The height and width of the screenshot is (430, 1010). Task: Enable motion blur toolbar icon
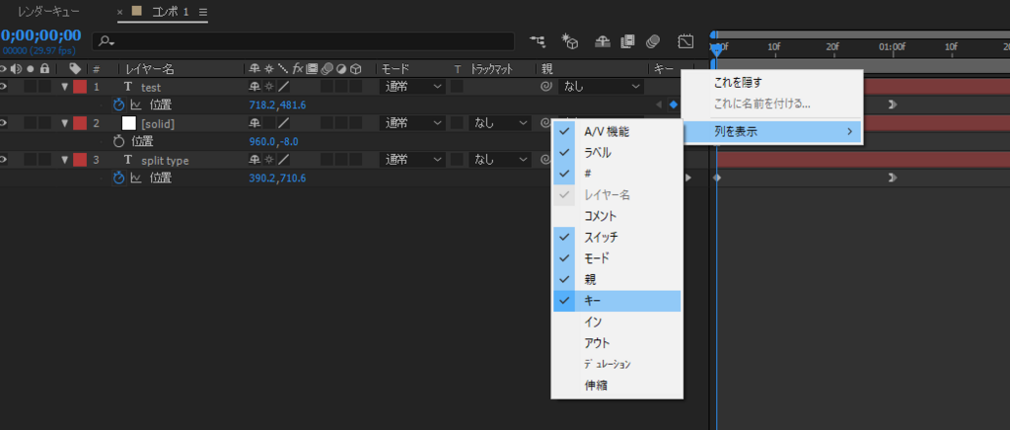(653, 41)
